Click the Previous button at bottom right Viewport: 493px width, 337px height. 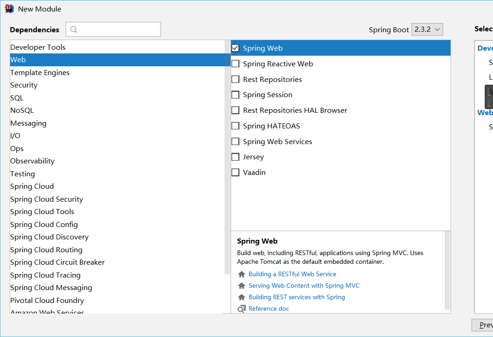coord(482,325)
